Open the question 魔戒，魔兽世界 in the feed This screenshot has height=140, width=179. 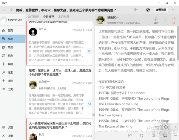pos(60,72)
